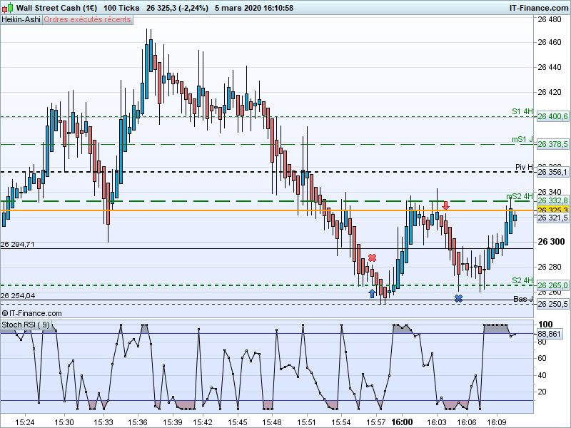Click the 16:09 time axis label
This screenshot has height=428, width=571.
tap(497, 422)
